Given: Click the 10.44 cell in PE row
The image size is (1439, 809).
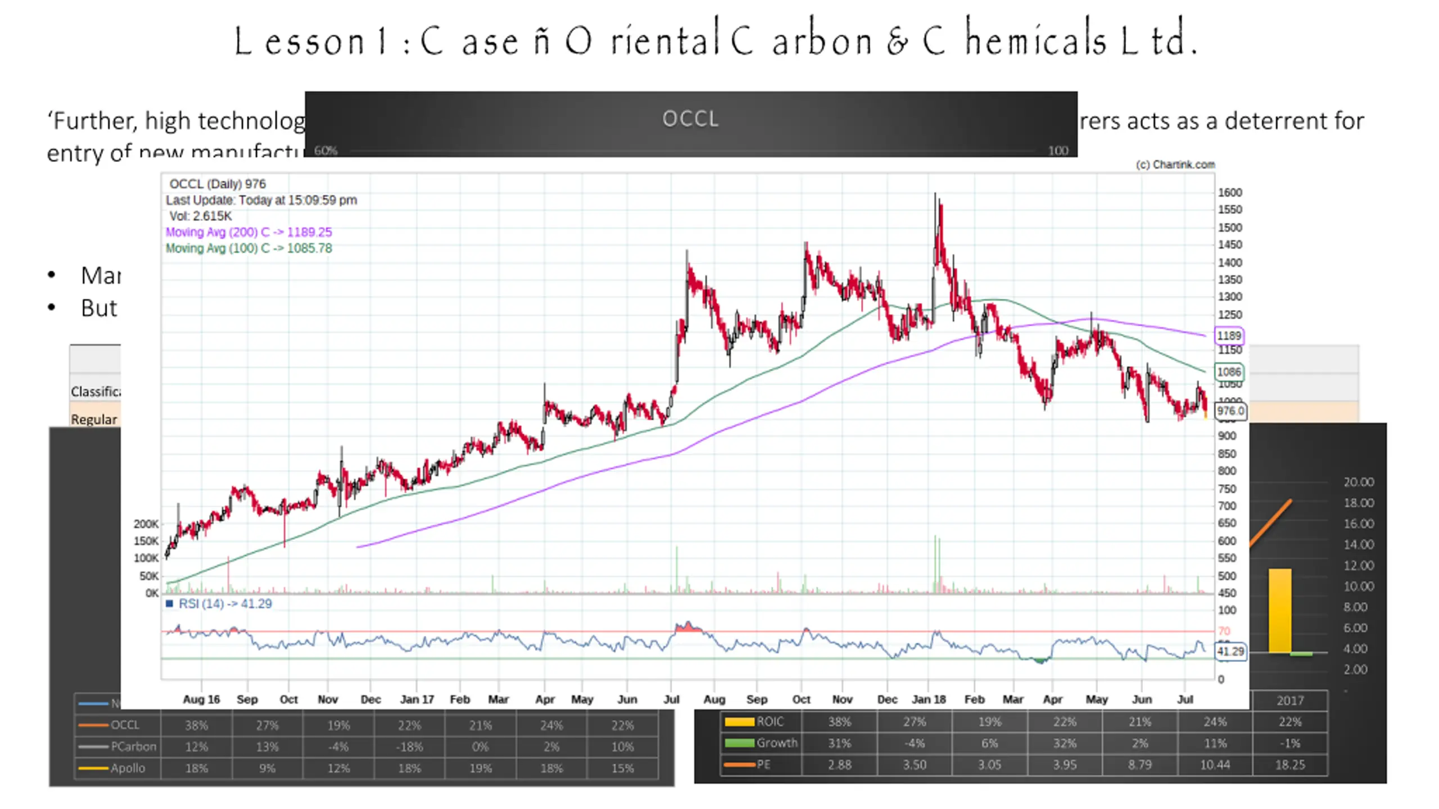Looking at the screenshot, I should tap(1215, 765).
